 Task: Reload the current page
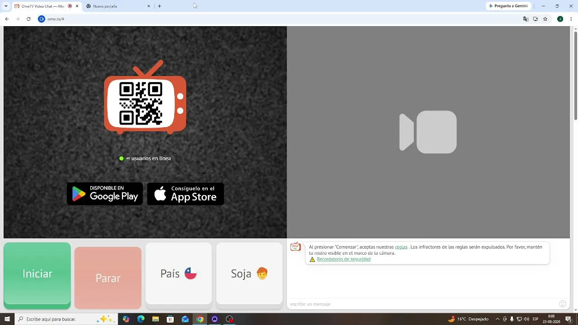coord(28,19)
